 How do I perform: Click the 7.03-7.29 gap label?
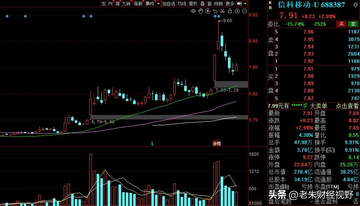(x=227, y=90)
